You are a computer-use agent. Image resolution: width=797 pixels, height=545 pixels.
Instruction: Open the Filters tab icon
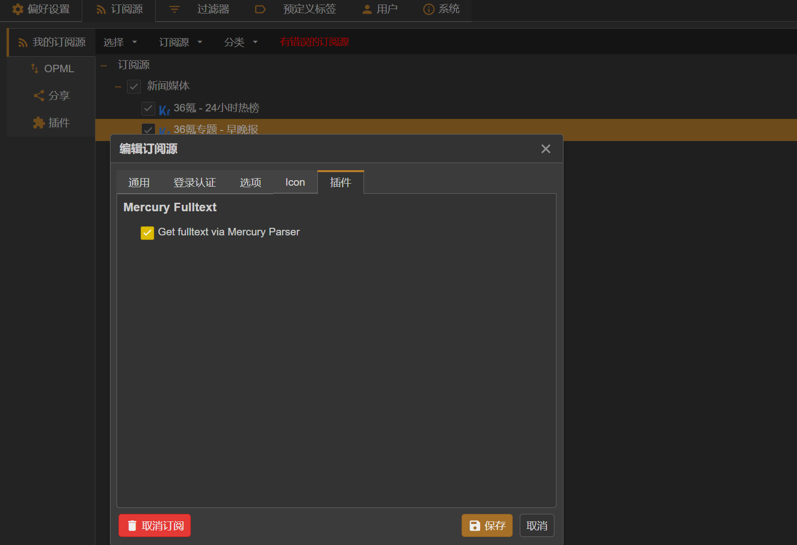[174, 9]
